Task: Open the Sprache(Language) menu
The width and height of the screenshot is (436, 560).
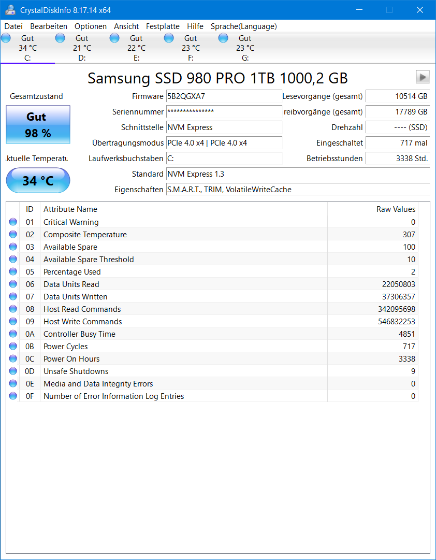Action: [244, 26]
